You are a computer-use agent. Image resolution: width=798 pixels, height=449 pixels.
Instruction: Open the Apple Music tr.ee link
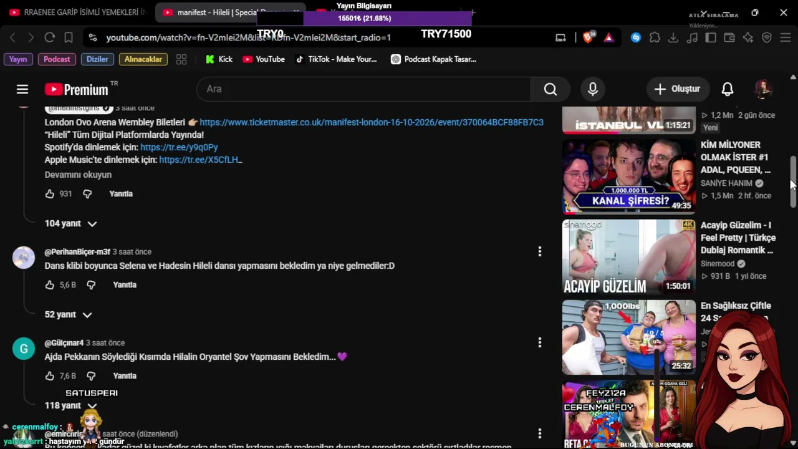[x=200, y=160]
